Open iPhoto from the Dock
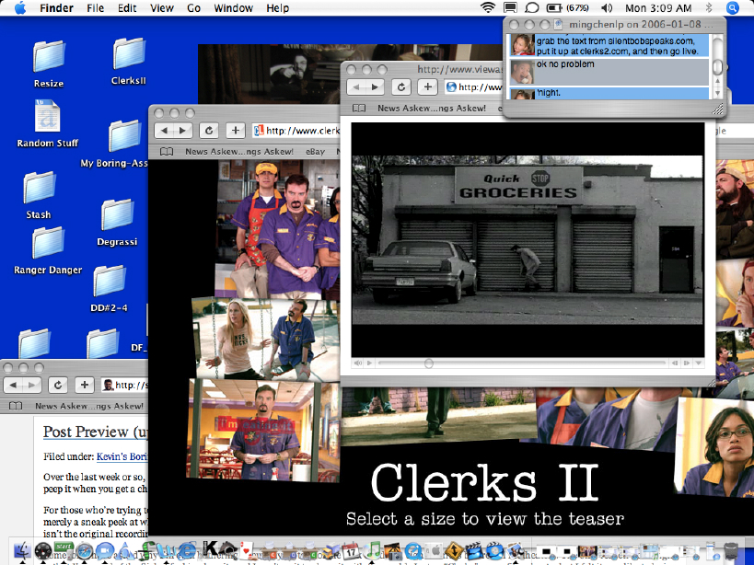This screenshot has width=754, height=565. (x=392, y=550)
